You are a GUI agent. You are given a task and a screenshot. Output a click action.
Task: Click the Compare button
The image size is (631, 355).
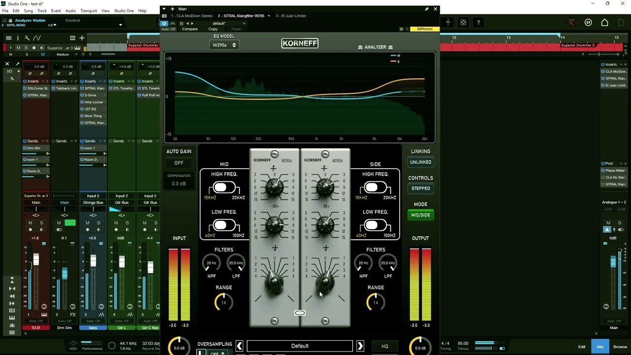click(190, 29)
